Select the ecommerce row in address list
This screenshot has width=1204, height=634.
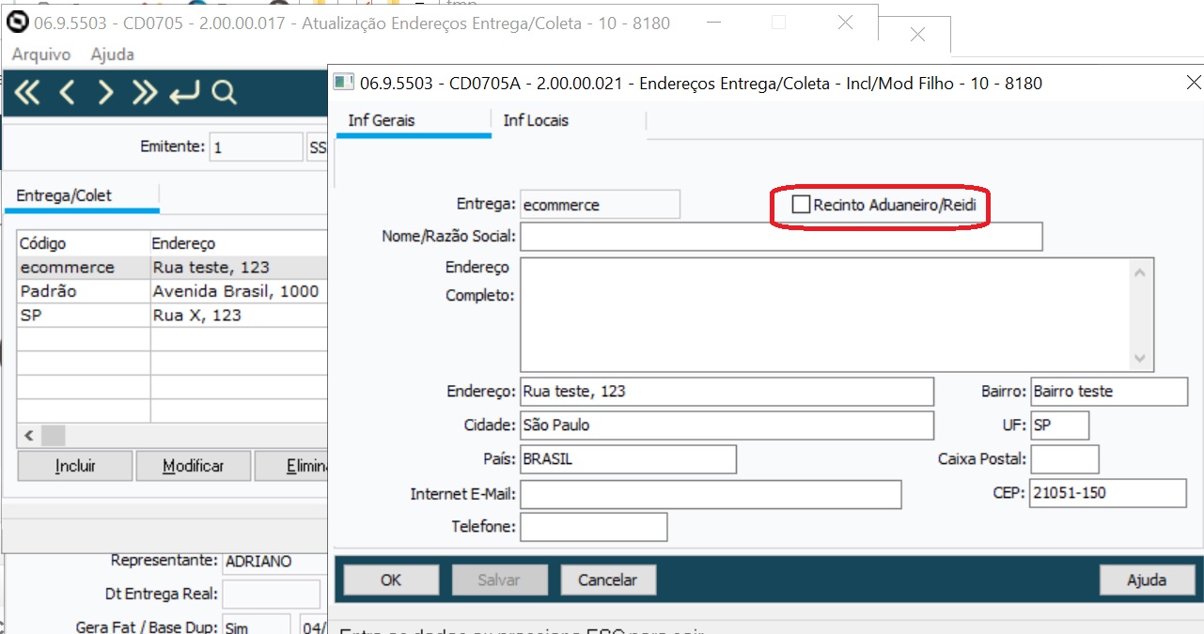click(172, 268)
